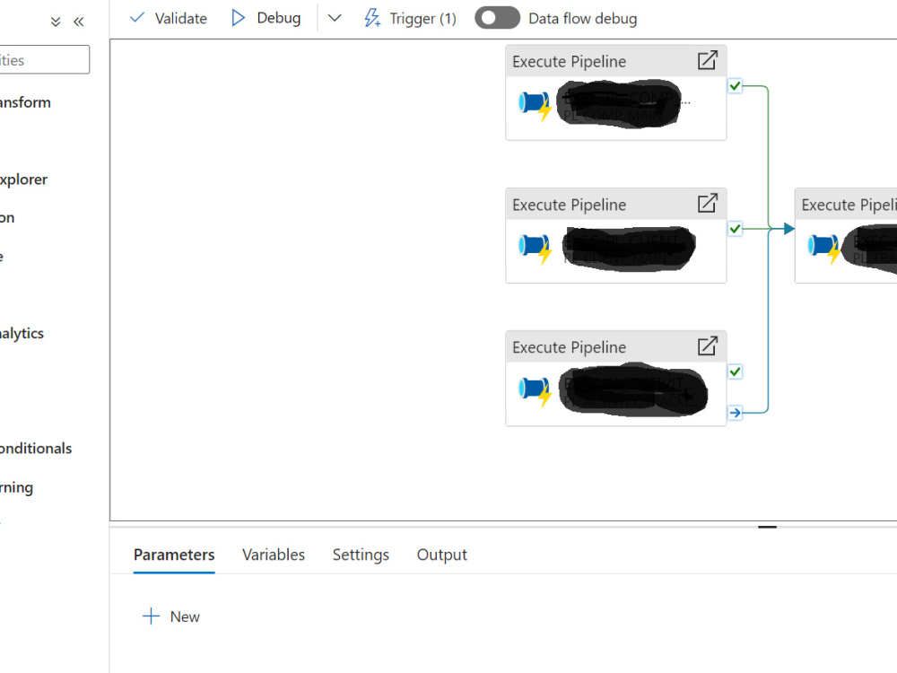
Task: Switch to the Output tab
Action: (x=441, y=555)
